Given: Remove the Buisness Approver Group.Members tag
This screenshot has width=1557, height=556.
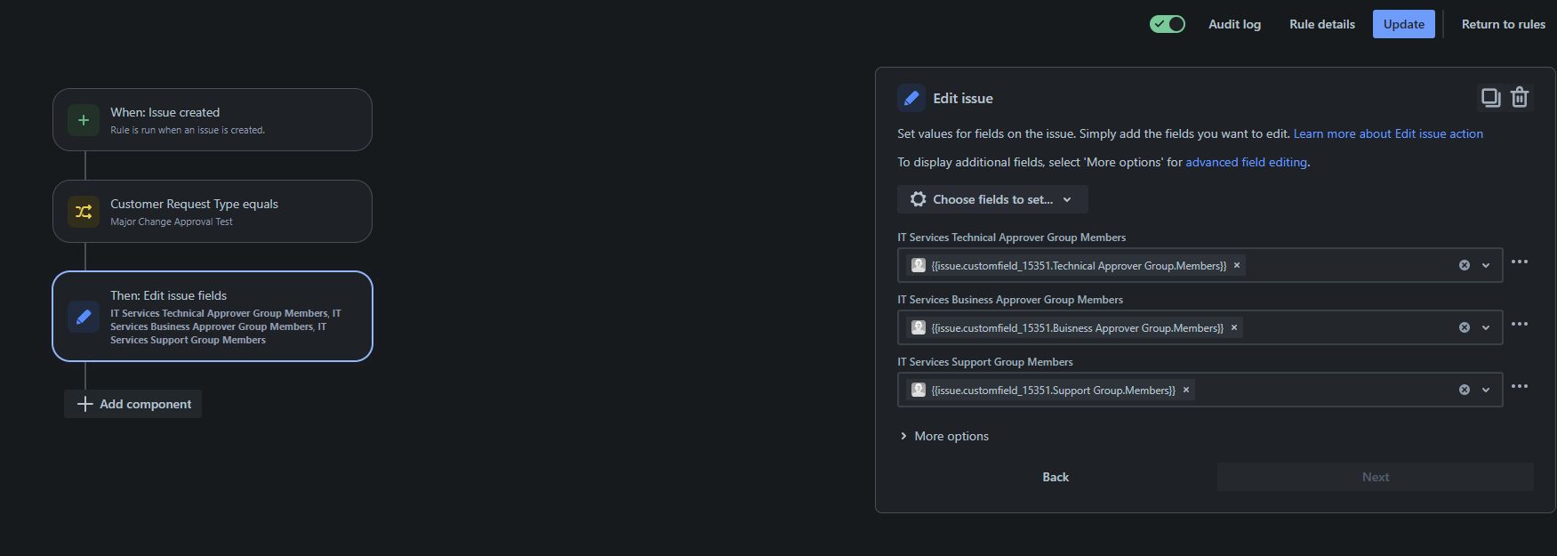Looking at the screenshot, I should click(x=1234, y=327).
